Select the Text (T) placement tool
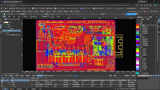160x90 pixels. point(85,14)
